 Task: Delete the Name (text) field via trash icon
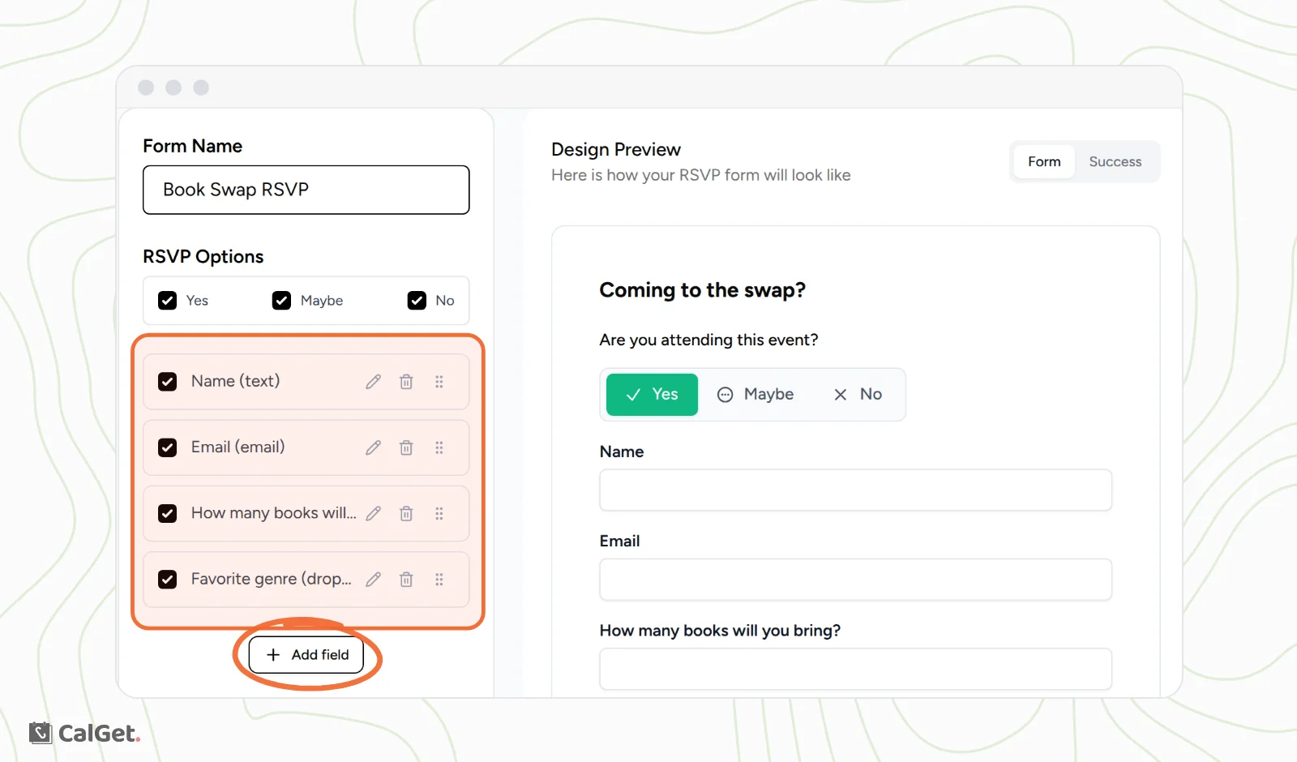pyautogui.click(x=406, y=382)
